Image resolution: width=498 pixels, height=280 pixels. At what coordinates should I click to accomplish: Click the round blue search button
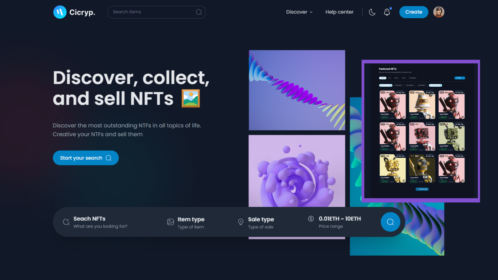[x=390, y=222]
